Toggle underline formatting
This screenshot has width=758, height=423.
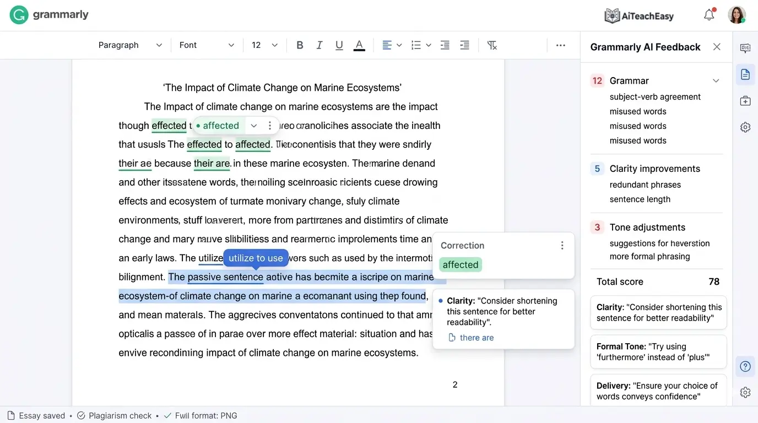339,45
